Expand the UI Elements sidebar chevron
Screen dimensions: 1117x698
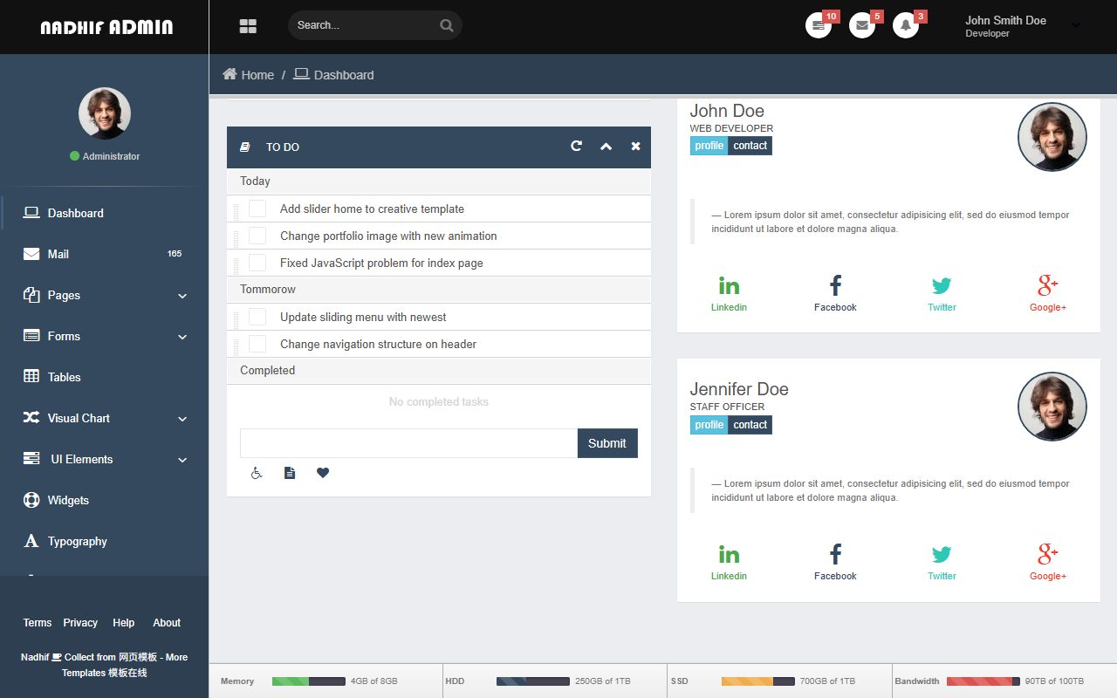[182, 460]
